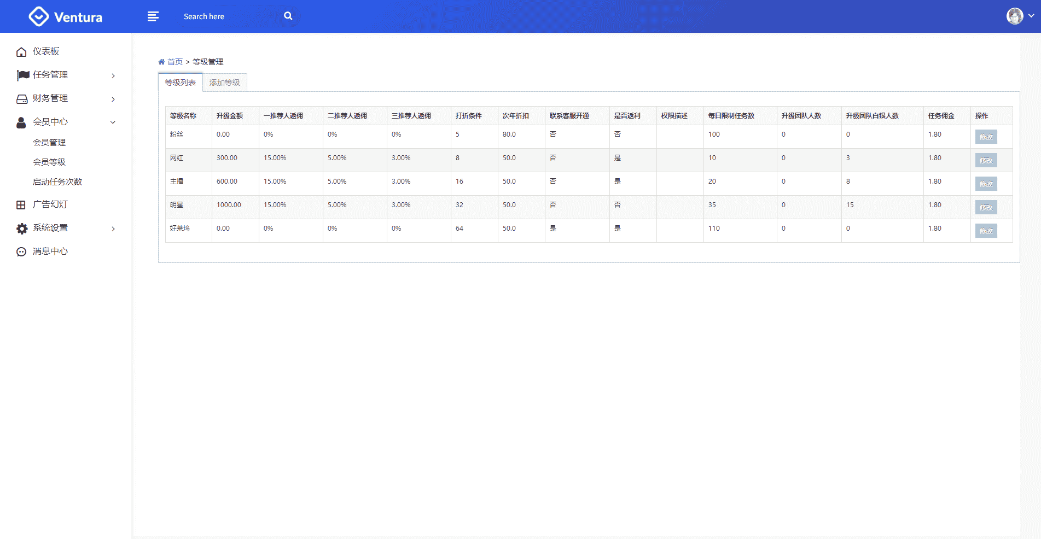Viewport: 1041px width, 539px height.
Task: Open the user account dropdown arrow
Action: (1031, 16)
